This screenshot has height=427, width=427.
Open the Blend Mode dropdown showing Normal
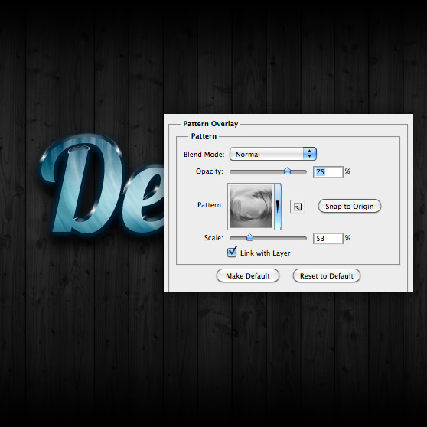pos(273,154)
